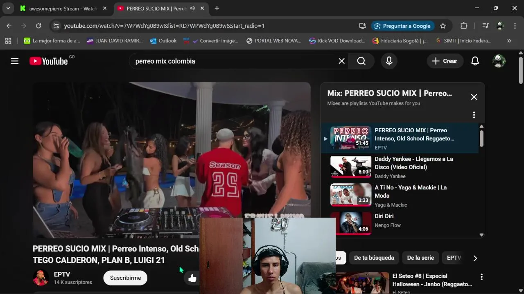Go back in the browser
The image size is (524, 294).
tap(9, 26)
